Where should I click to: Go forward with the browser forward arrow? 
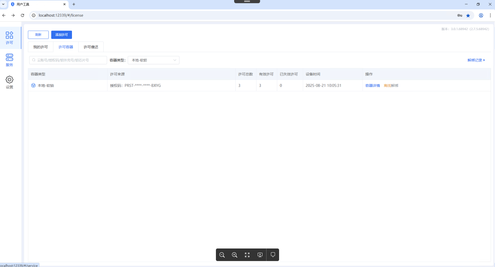pos(13,15)
